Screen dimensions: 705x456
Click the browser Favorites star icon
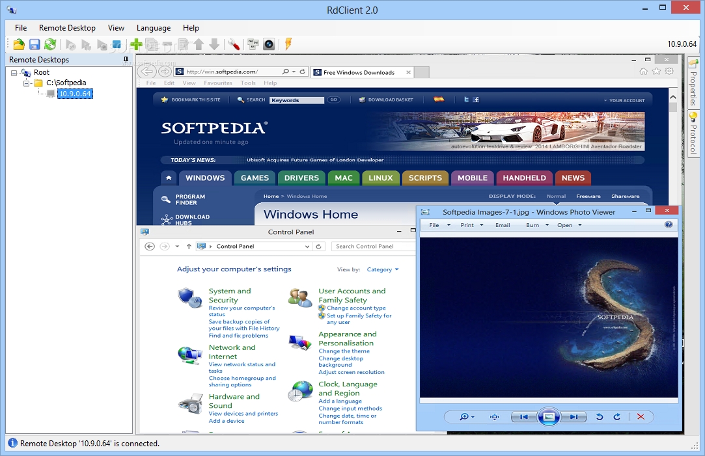tap(656, 72)
